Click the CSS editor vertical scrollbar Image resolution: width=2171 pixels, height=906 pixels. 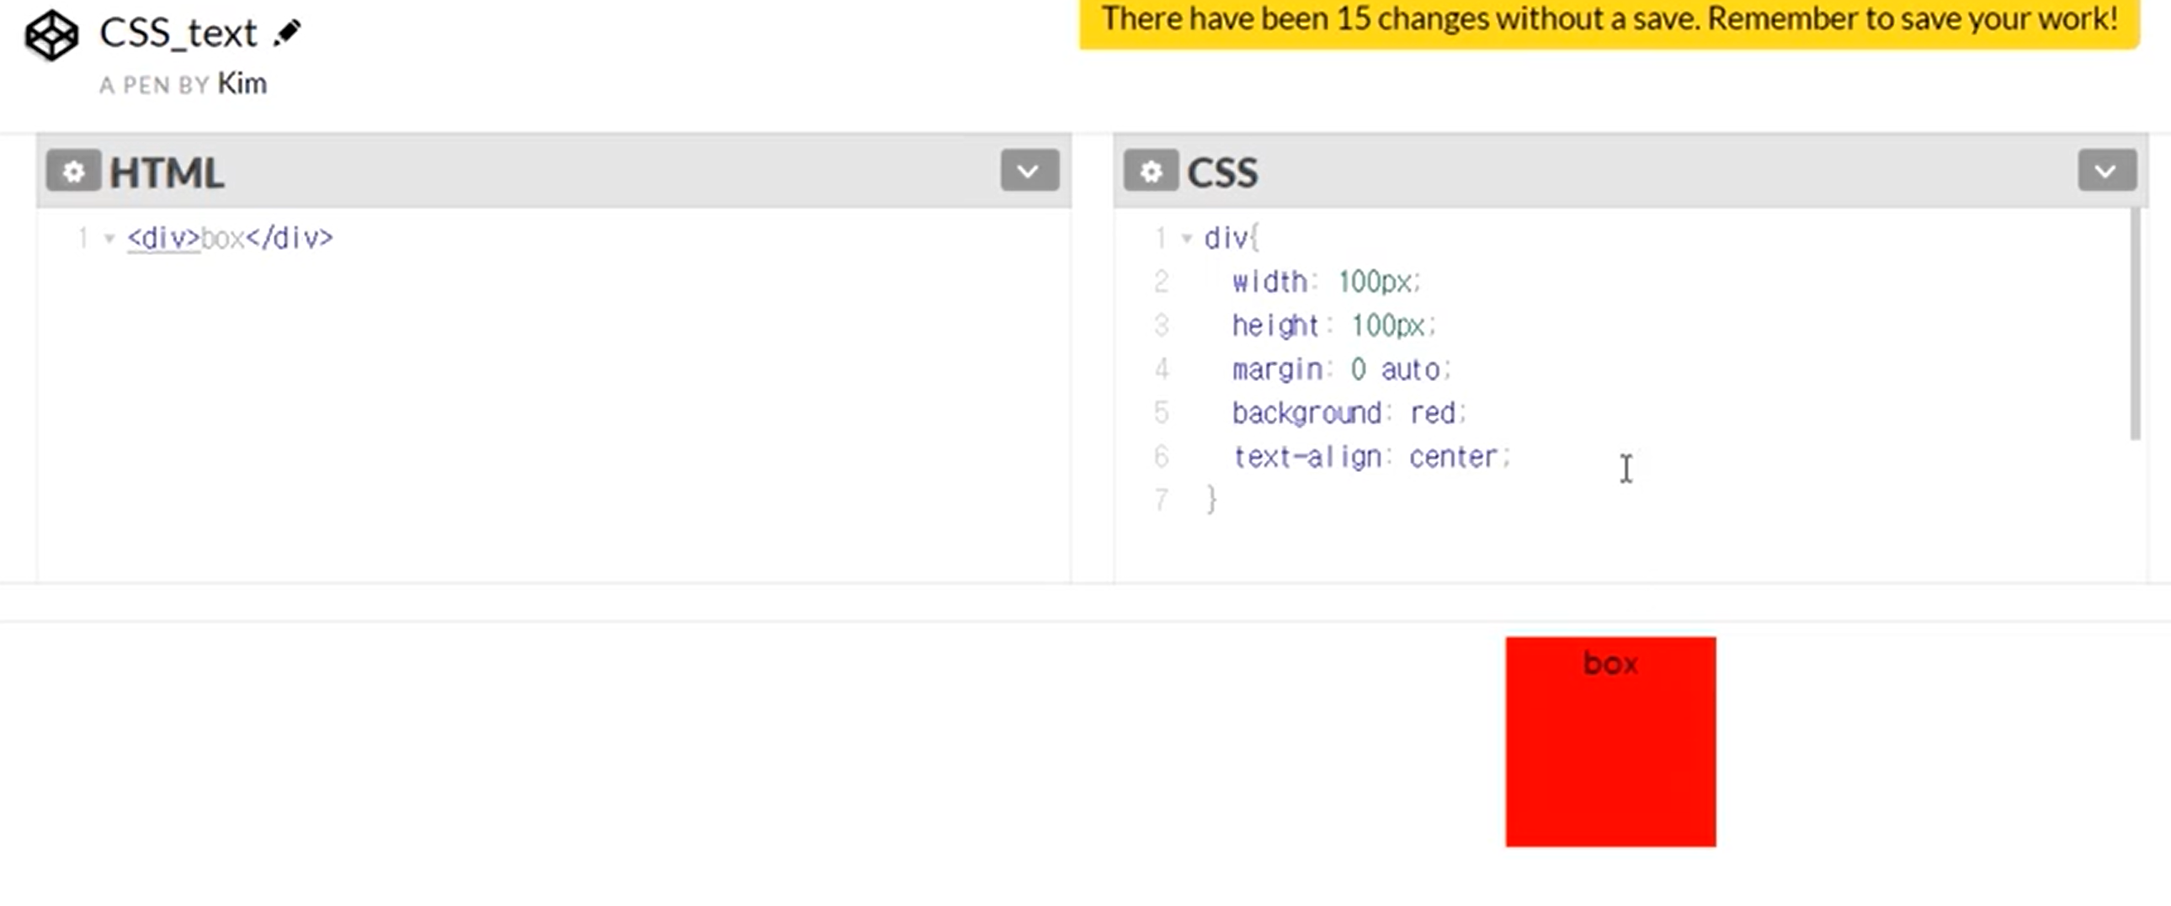click(x=2134, y=324)
